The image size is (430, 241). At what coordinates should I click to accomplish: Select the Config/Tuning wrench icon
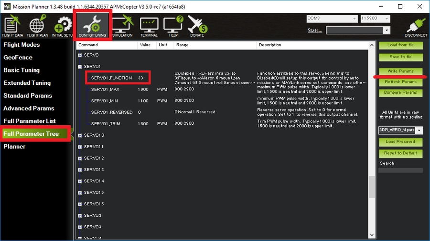tap(93, 25)
